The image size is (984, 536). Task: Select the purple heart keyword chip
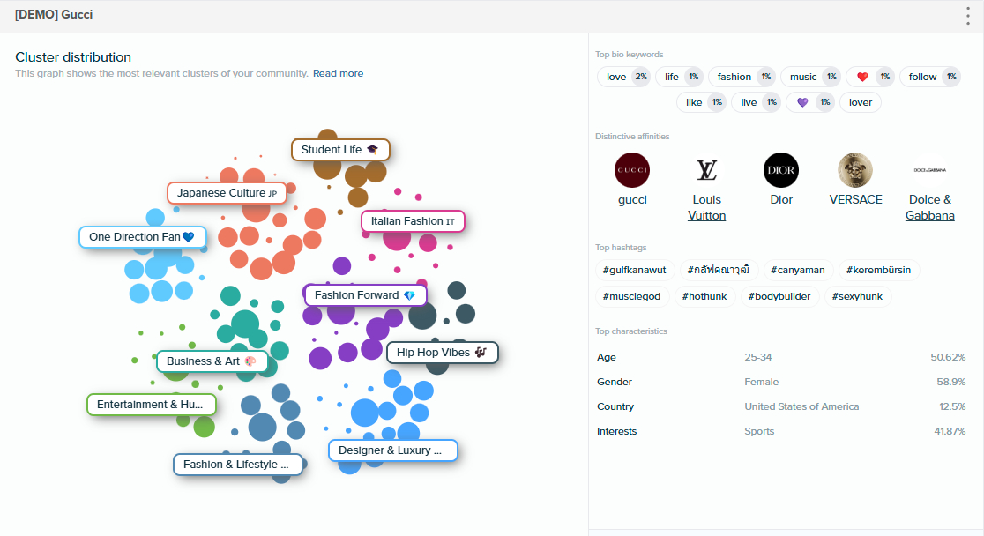pyautogui.click(x=810, y=102)
